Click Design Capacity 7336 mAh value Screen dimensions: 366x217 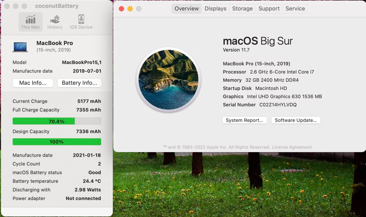click(88, 131)
